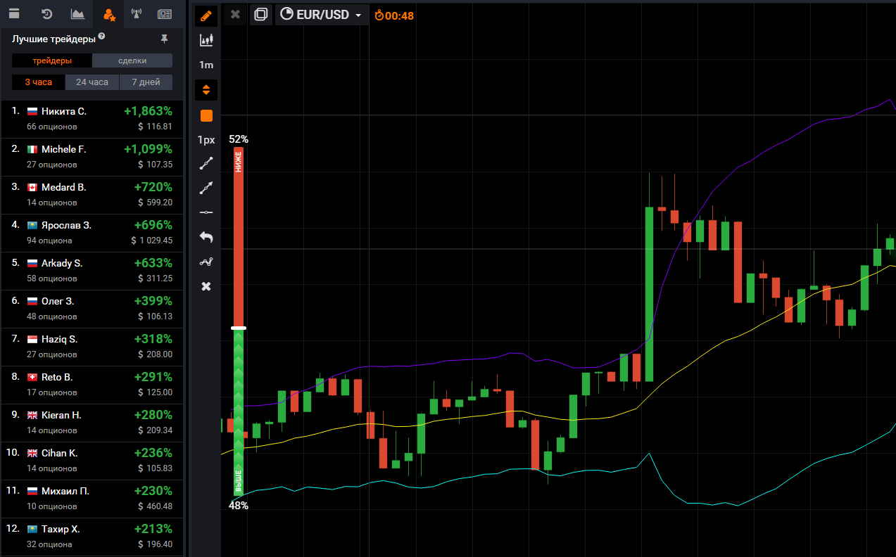Select the ray arrow line drawing tool
The width and height of the screenshot is (896, 557).
point(206,188)
